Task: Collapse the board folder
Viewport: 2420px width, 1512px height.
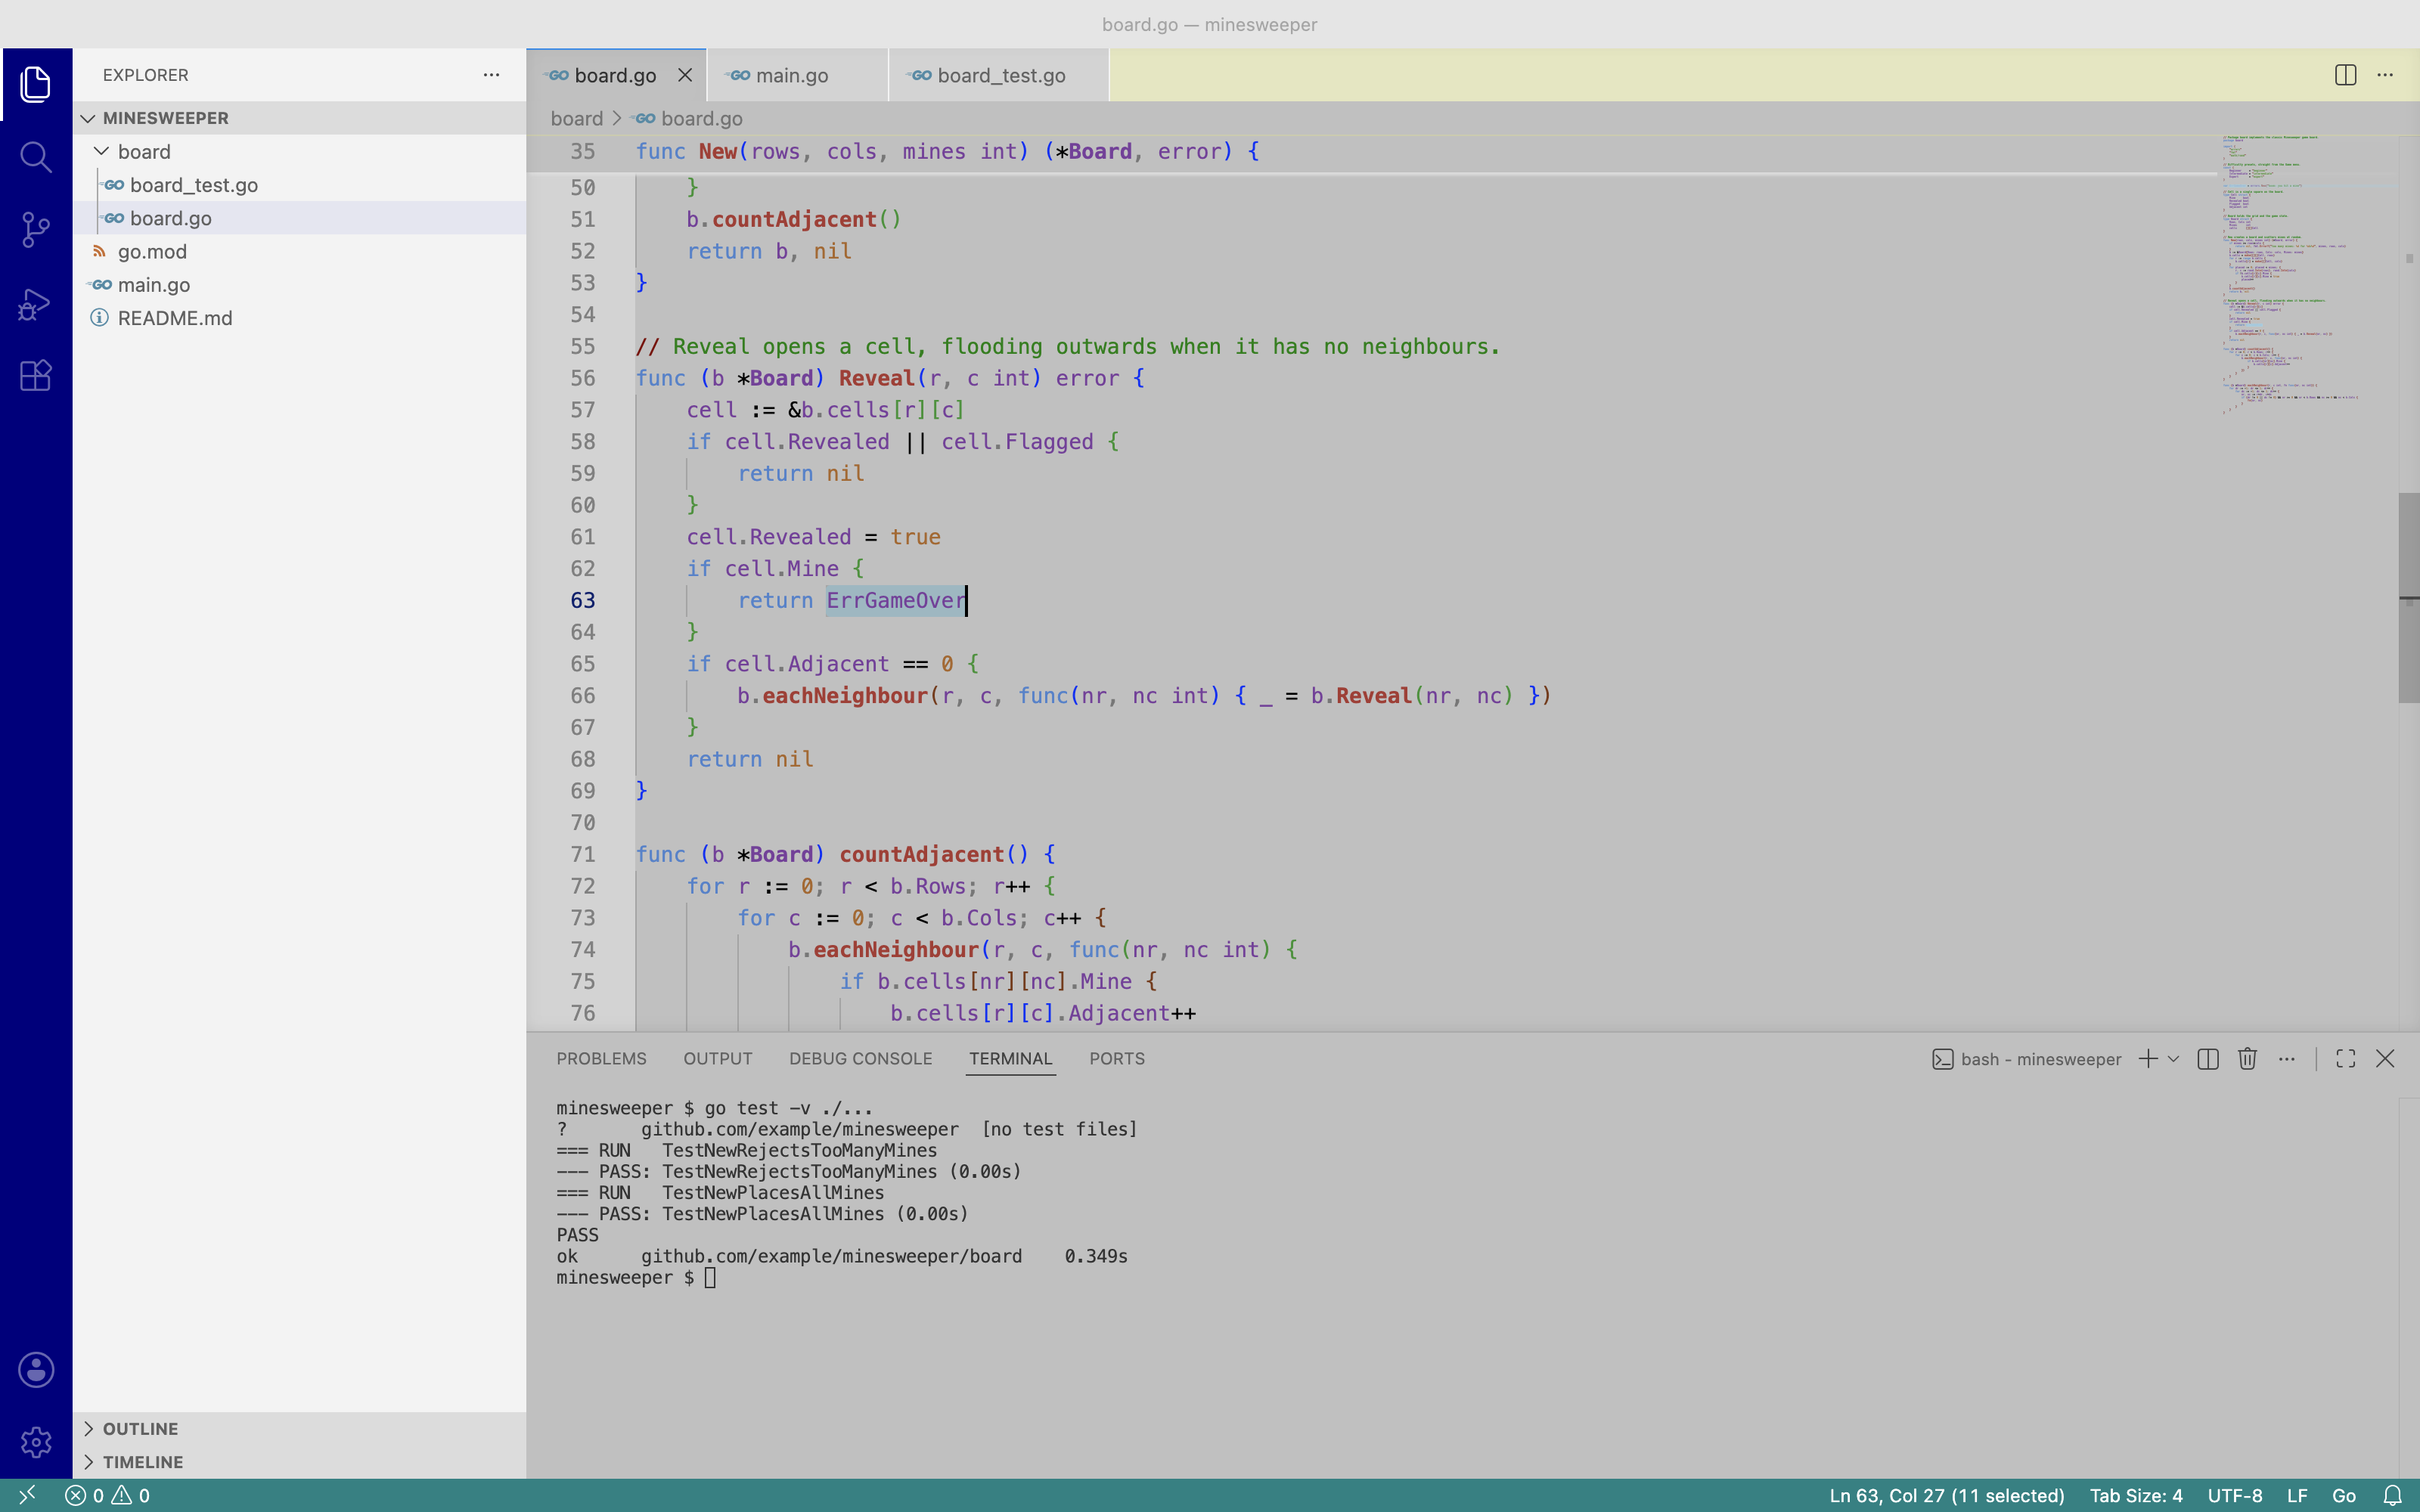Action: [300, 152]
